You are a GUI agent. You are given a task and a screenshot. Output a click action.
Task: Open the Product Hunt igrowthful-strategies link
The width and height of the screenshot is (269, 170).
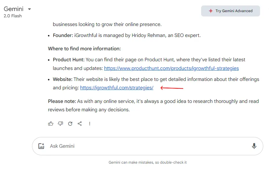pos(171,68)
